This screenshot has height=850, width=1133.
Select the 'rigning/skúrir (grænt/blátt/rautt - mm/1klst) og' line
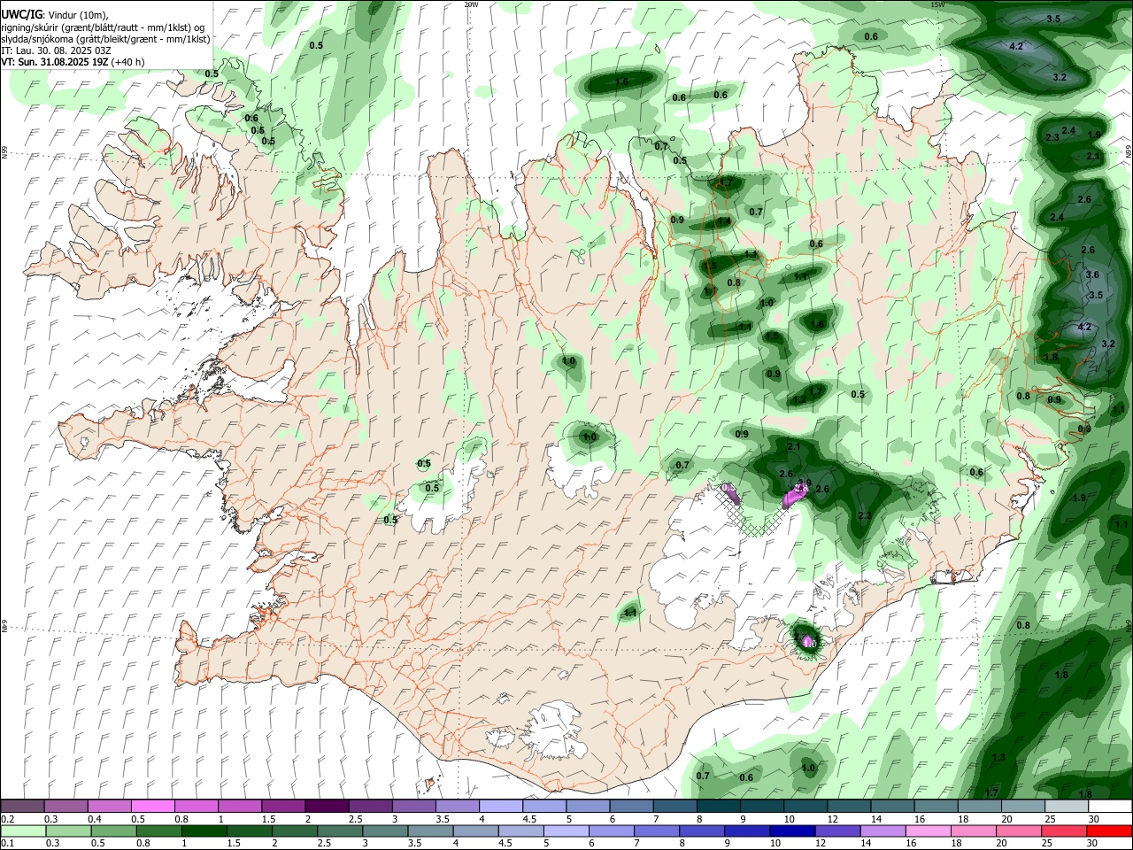[103, 27]
